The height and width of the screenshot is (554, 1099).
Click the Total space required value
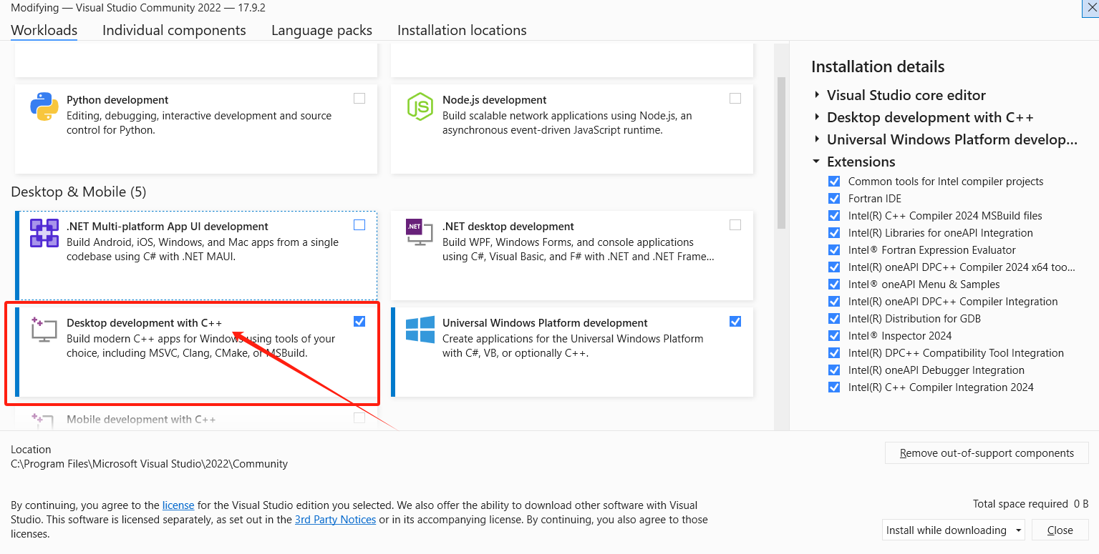pos(1081,504)
